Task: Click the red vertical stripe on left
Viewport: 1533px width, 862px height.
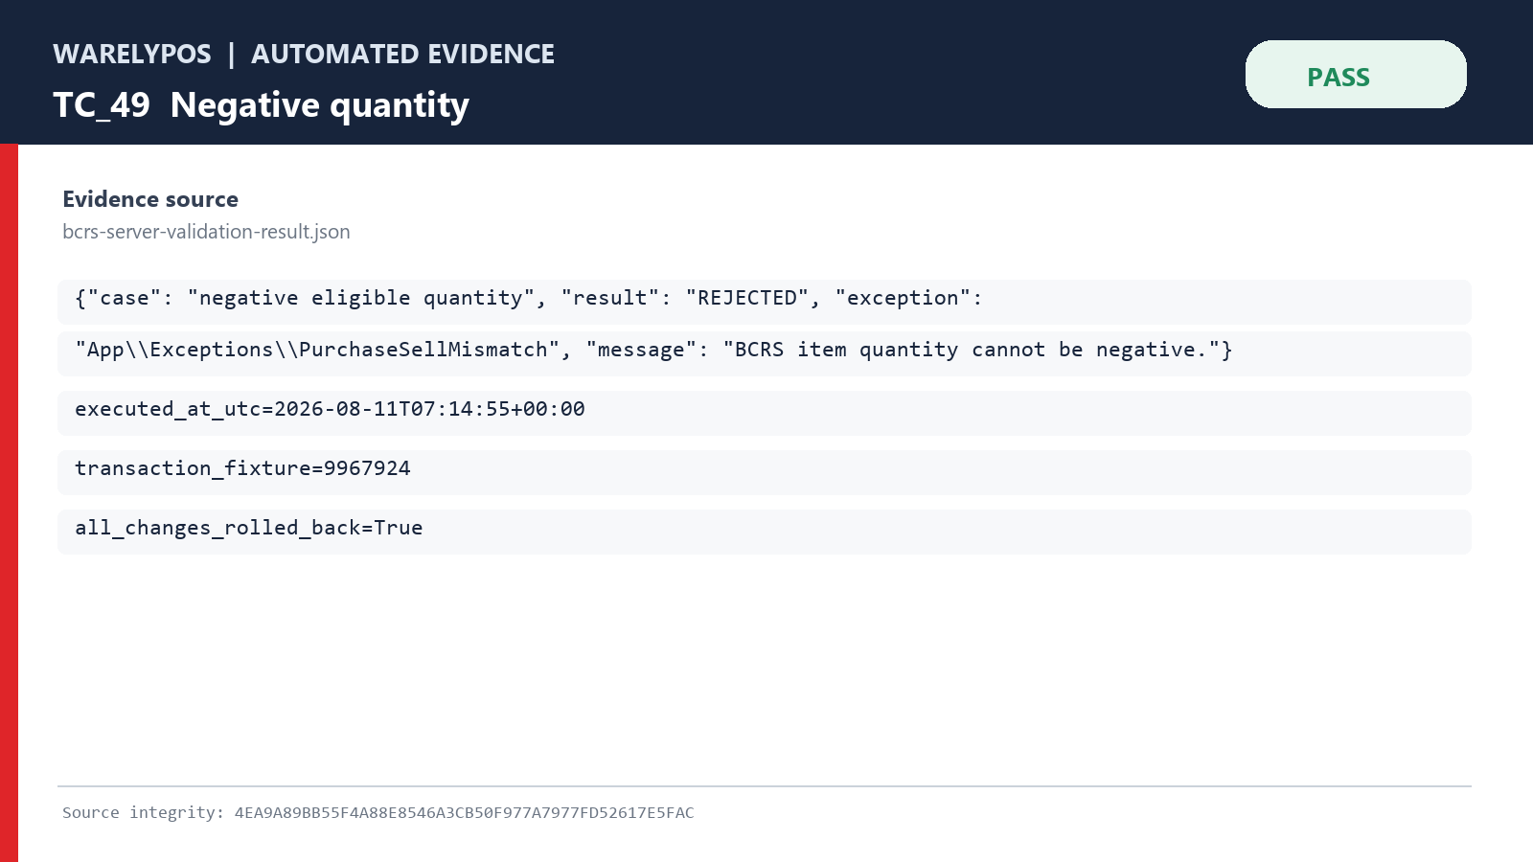Action: (x=9, y=503)
